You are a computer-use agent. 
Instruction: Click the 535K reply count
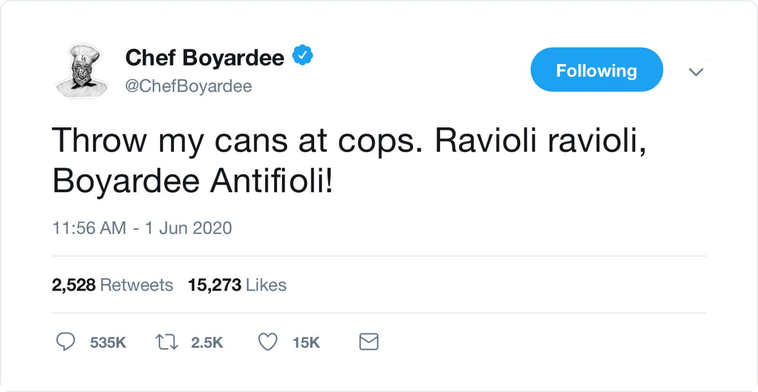click(108, 343)
